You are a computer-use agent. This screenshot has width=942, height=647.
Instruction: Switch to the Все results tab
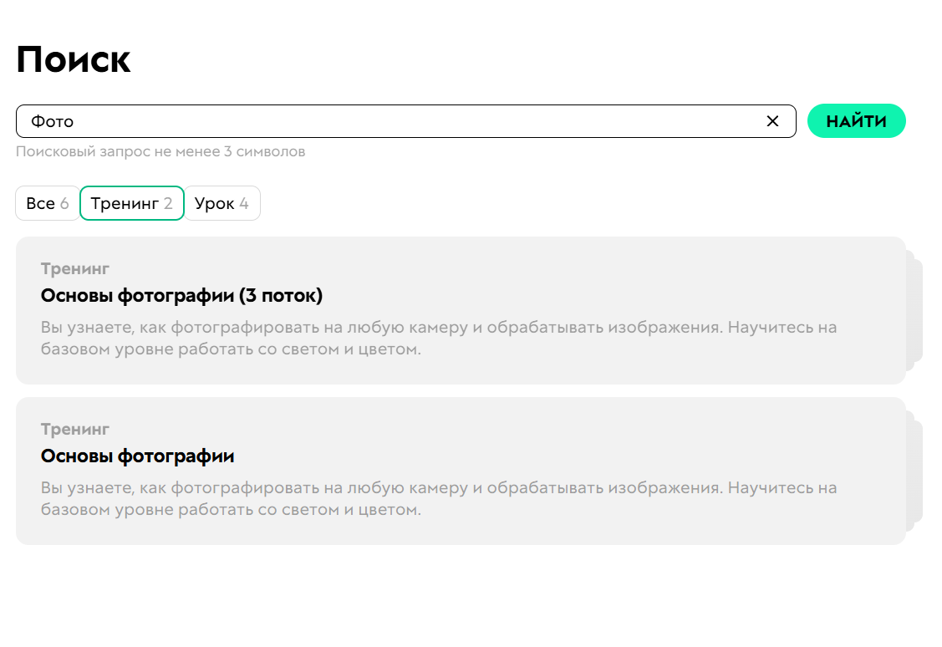pyautogui.click(x=48, y=203)
